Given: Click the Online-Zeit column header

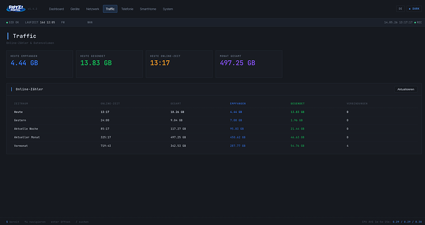Looking at the screenshot, I should coord(110,103).
